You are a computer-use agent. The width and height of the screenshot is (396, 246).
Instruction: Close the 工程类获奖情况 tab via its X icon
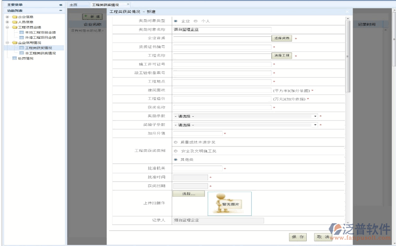point(128,4)
